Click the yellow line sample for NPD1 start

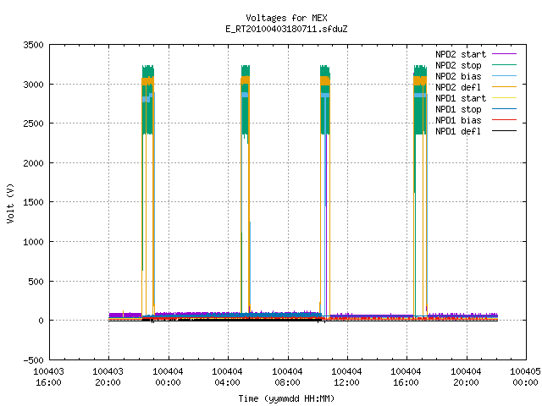505,98
